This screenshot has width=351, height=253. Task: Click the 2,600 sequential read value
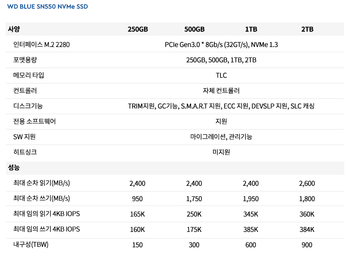tap(307, 184)
